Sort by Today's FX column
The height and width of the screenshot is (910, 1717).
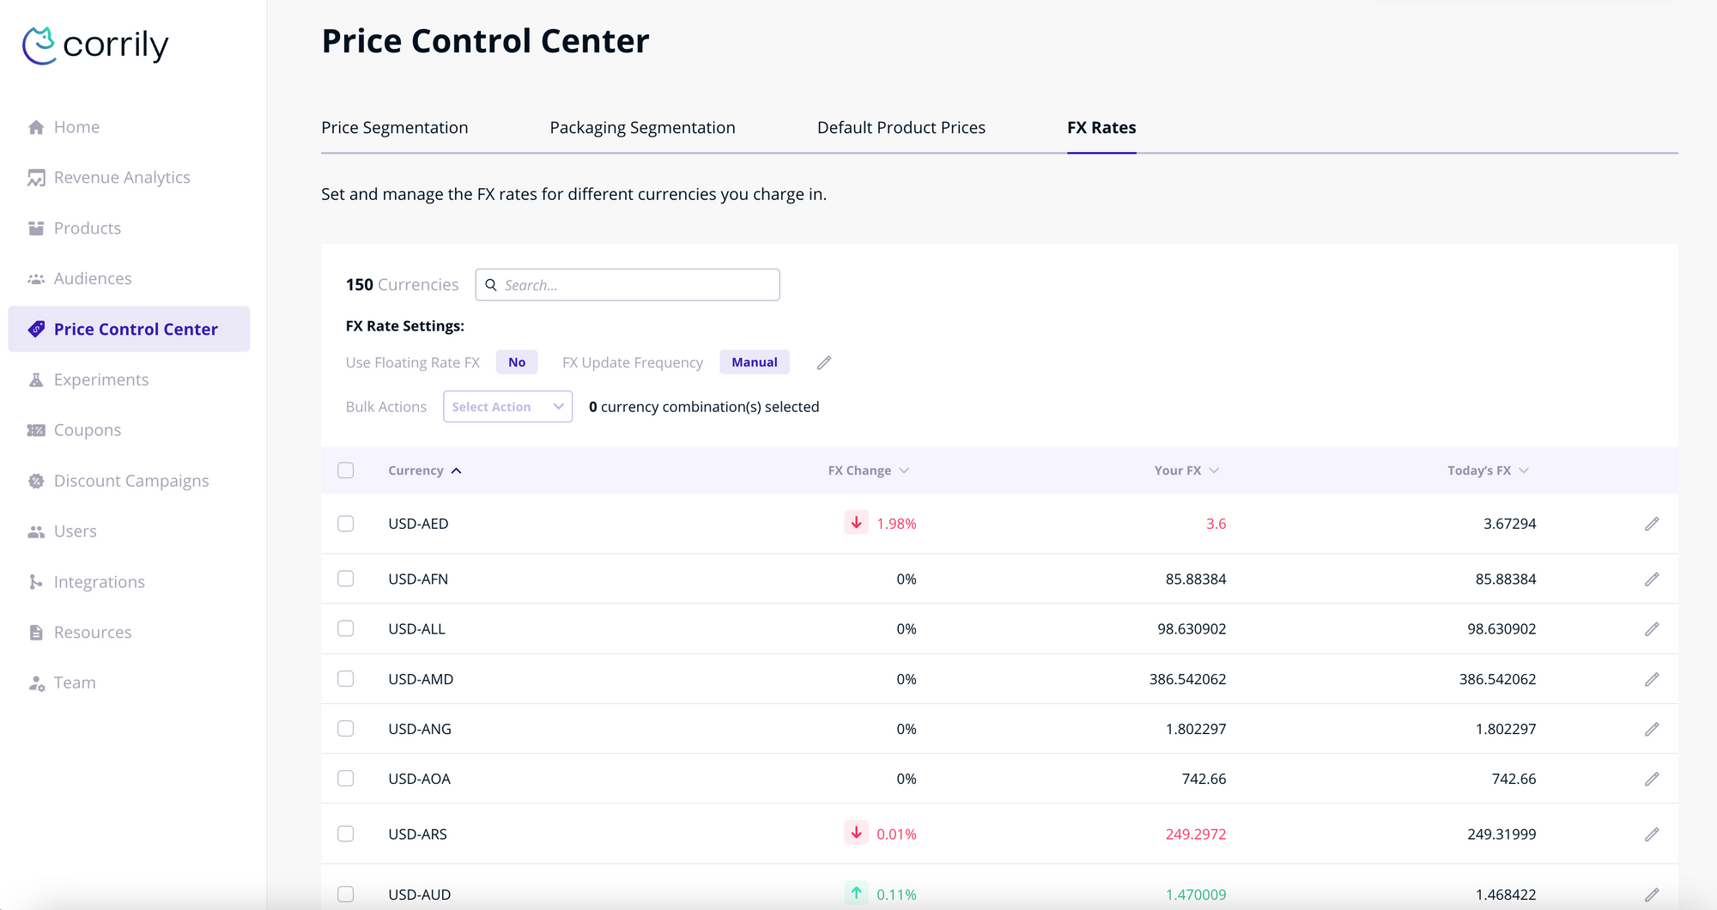[x=1488, y=470]
